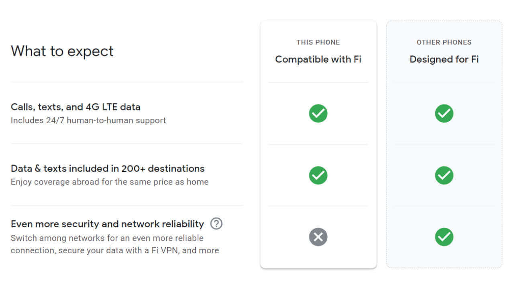The image size is (514, 289).
Task: Click the "OTHER PHONES" label
Action: coord(444,42)
